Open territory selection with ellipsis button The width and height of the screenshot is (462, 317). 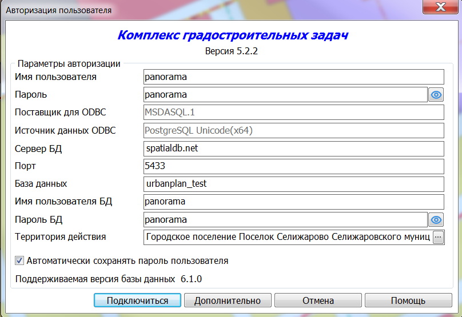point(438,238)
